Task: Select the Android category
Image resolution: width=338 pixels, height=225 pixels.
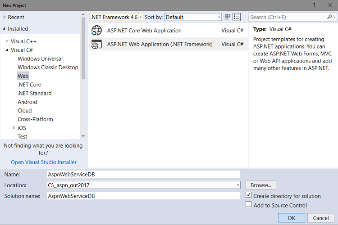Action: (x=27, y=102)
